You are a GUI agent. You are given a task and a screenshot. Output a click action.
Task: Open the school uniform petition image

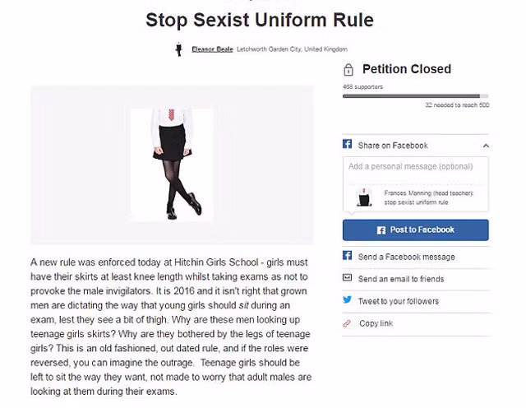click(172, 164)
